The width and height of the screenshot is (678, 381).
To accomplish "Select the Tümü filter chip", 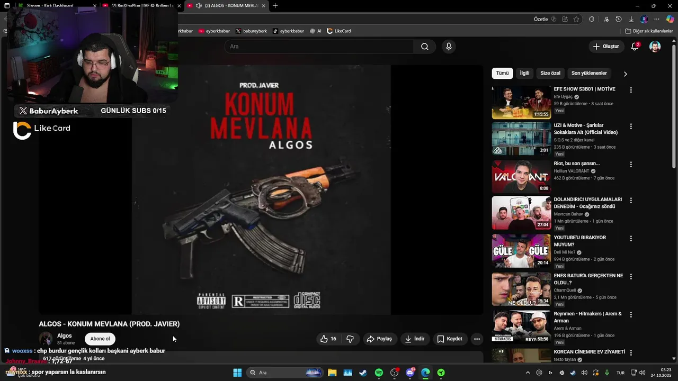I will 502,73.
